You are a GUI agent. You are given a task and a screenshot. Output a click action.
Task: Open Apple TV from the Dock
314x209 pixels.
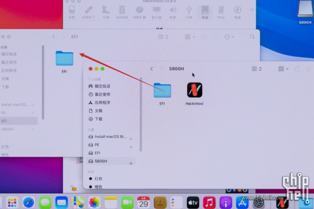pyautogui.click(x=193, y=203)
